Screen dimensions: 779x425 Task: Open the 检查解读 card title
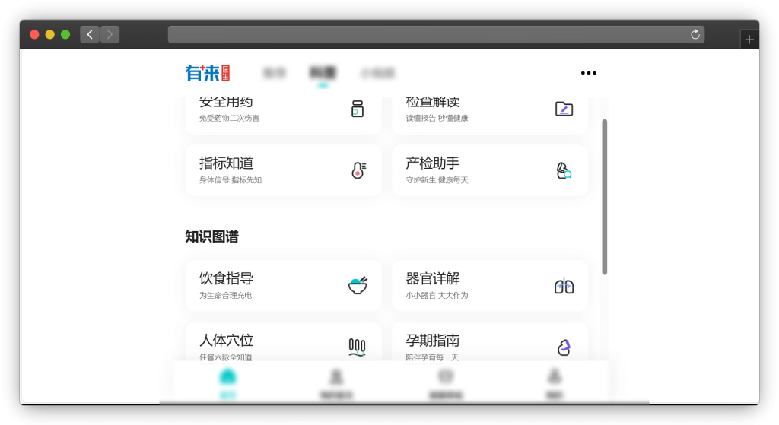tap(433, 102)
